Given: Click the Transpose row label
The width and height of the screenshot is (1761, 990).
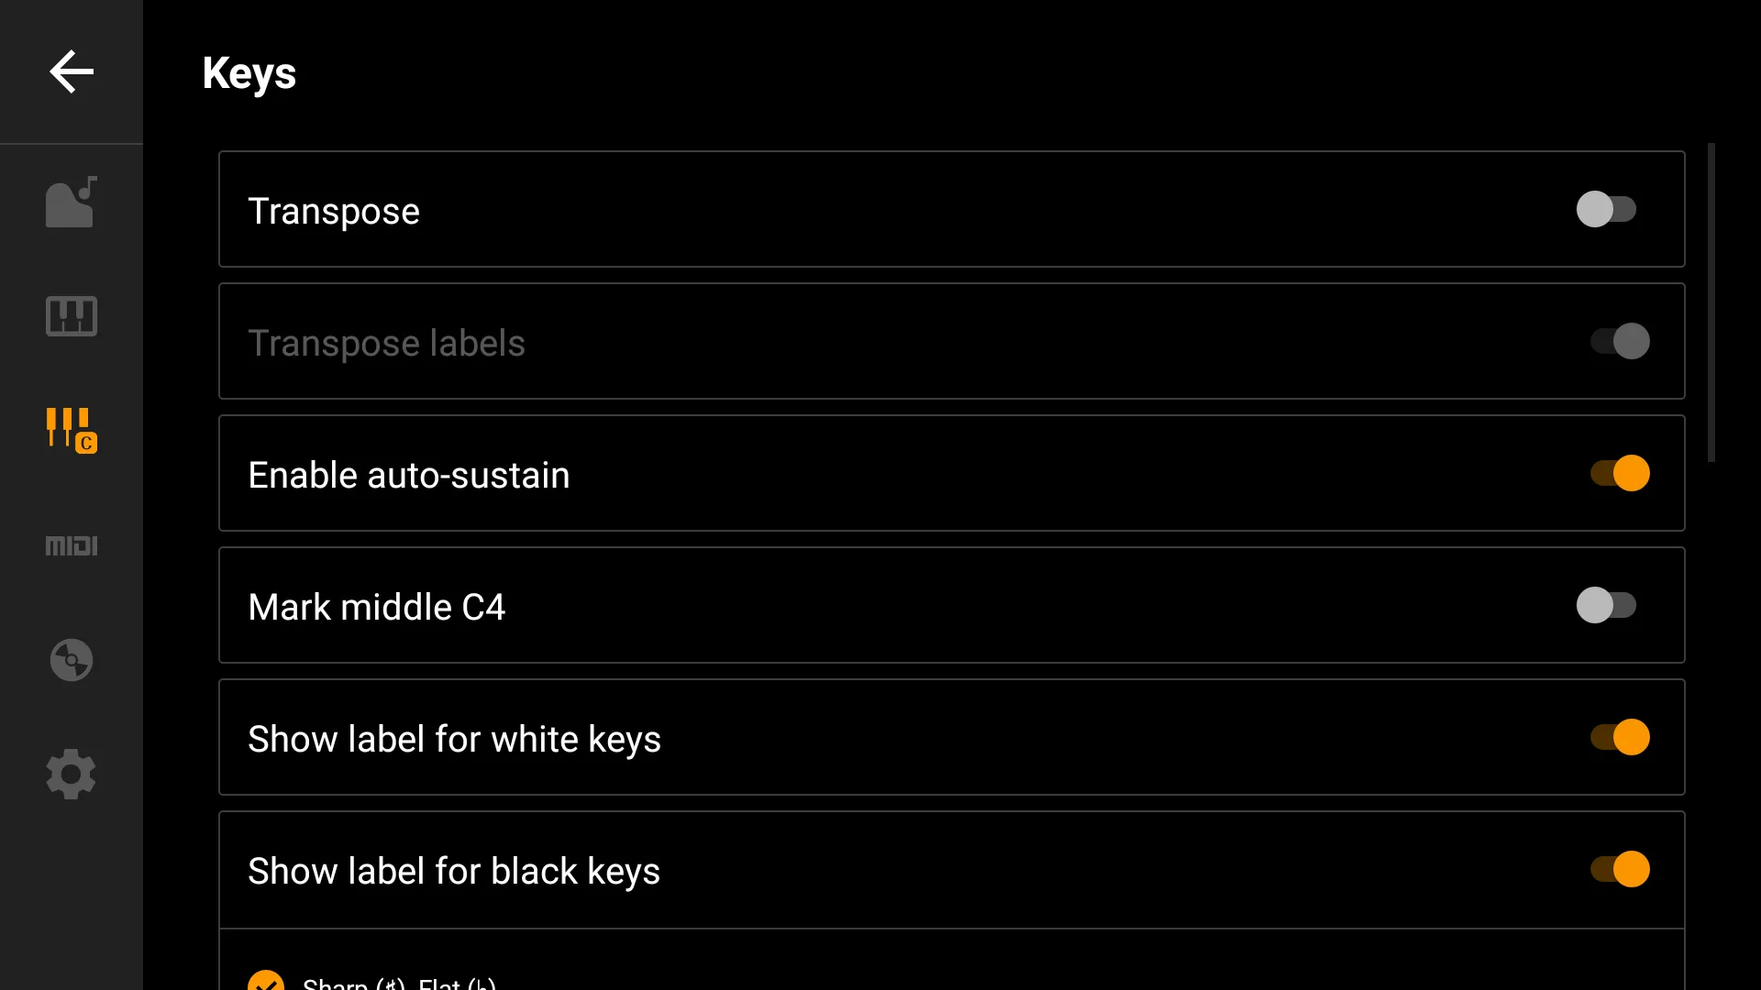Looking at the screenshot, I should (334, 212).
